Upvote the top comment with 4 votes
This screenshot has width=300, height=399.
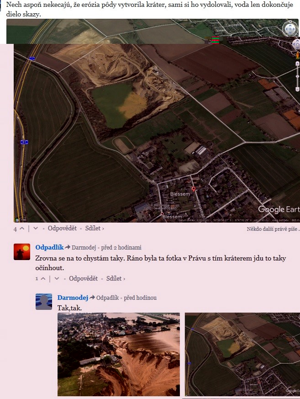click(x=22, y=229)
